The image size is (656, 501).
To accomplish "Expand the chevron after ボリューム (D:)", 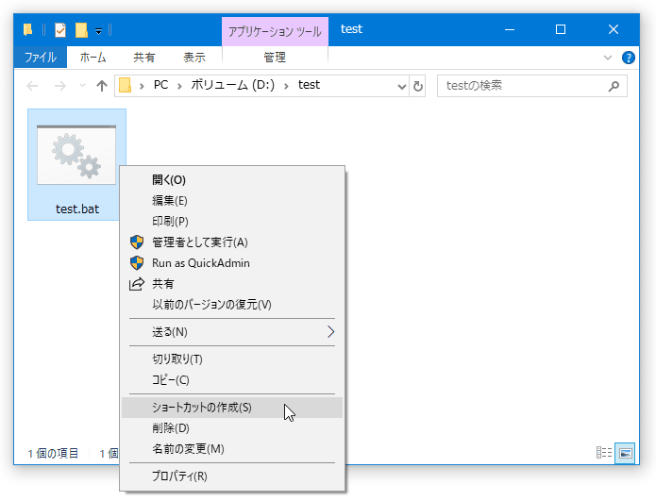I will 286,86.
